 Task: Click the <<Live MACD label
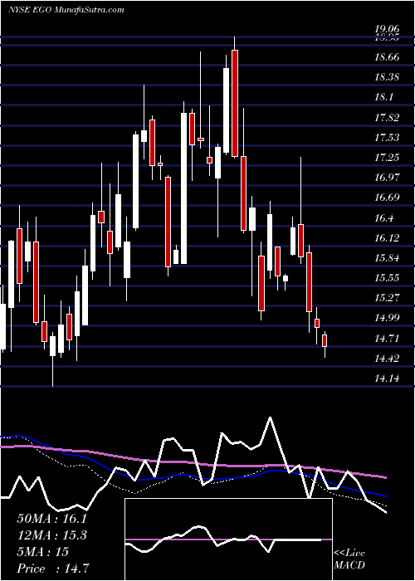click(x=349, y=559)
